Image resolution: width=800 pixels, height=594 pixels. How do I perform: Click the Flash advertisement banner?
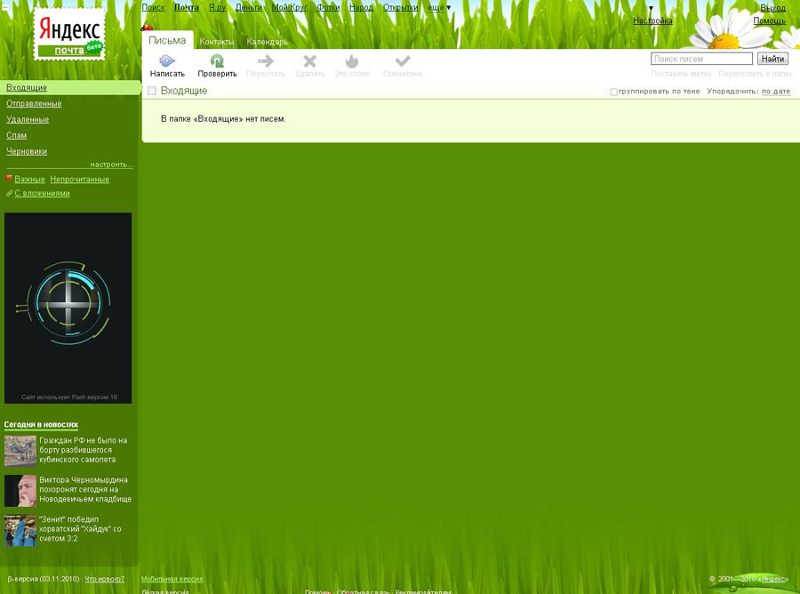[x=68, y=308]
